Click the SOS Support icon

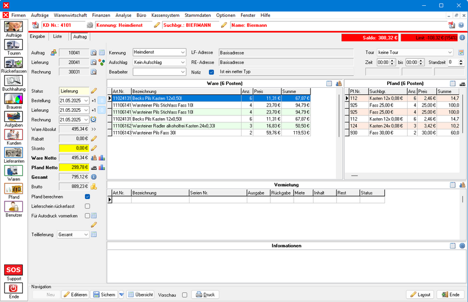point(14,270)
